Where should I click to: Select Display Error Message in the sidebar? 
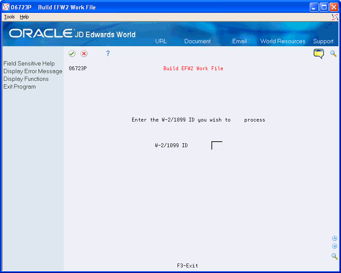pyautogui.click(x=33, y=71)
